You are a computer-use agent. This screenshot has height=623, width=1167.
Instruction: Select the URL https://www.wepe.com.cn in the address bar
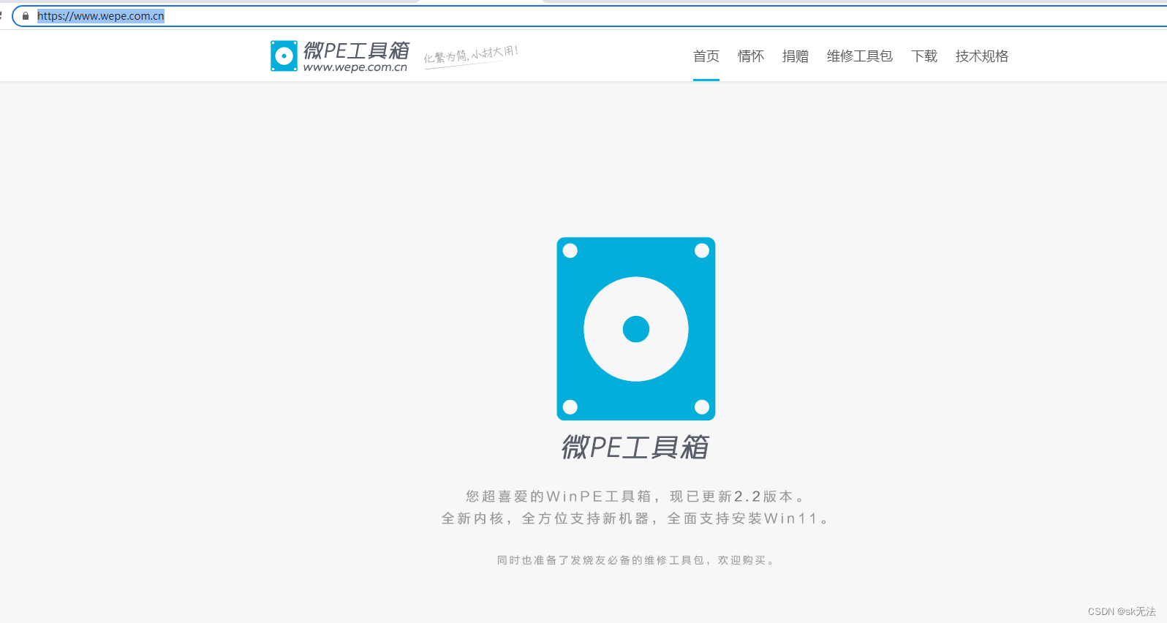pos(101,16)
